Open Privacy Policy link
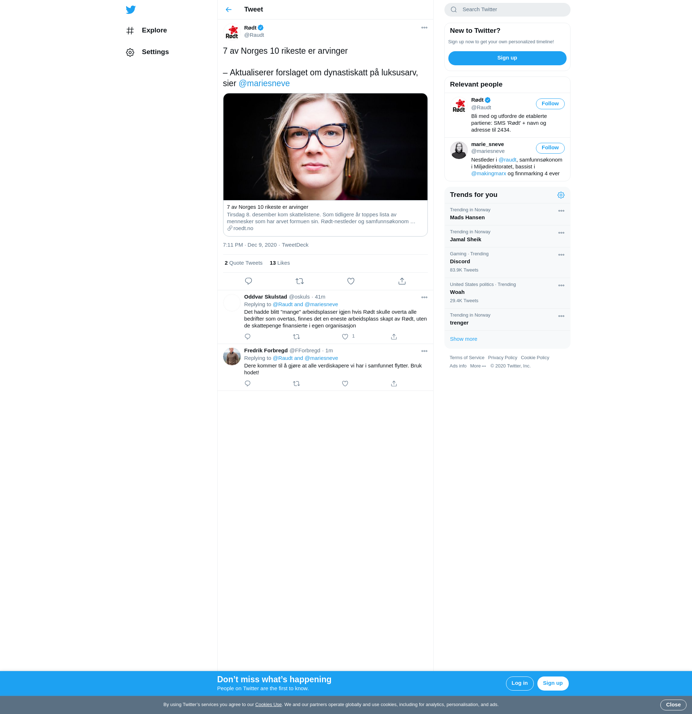 [x=502, y=358]
